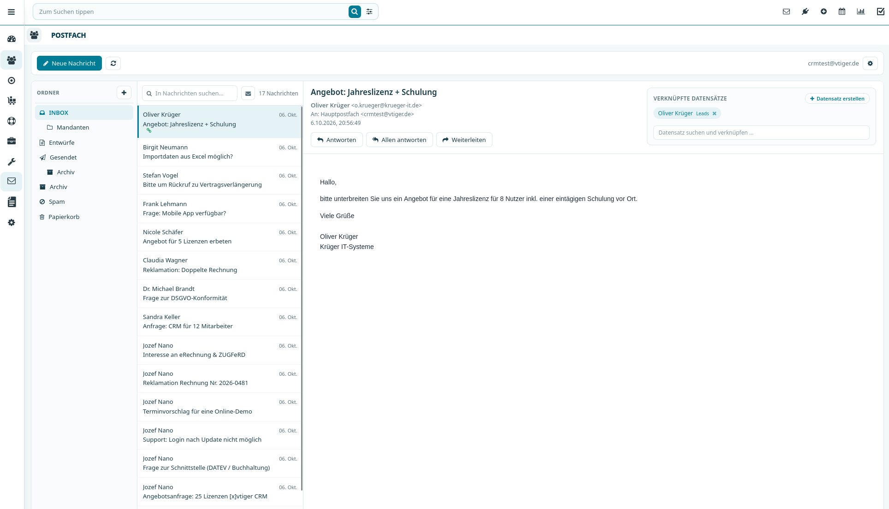889x509 pixels.
Task: Focus Datensatz suchen und verknüpfen field
Action: (x=761, y=132)
